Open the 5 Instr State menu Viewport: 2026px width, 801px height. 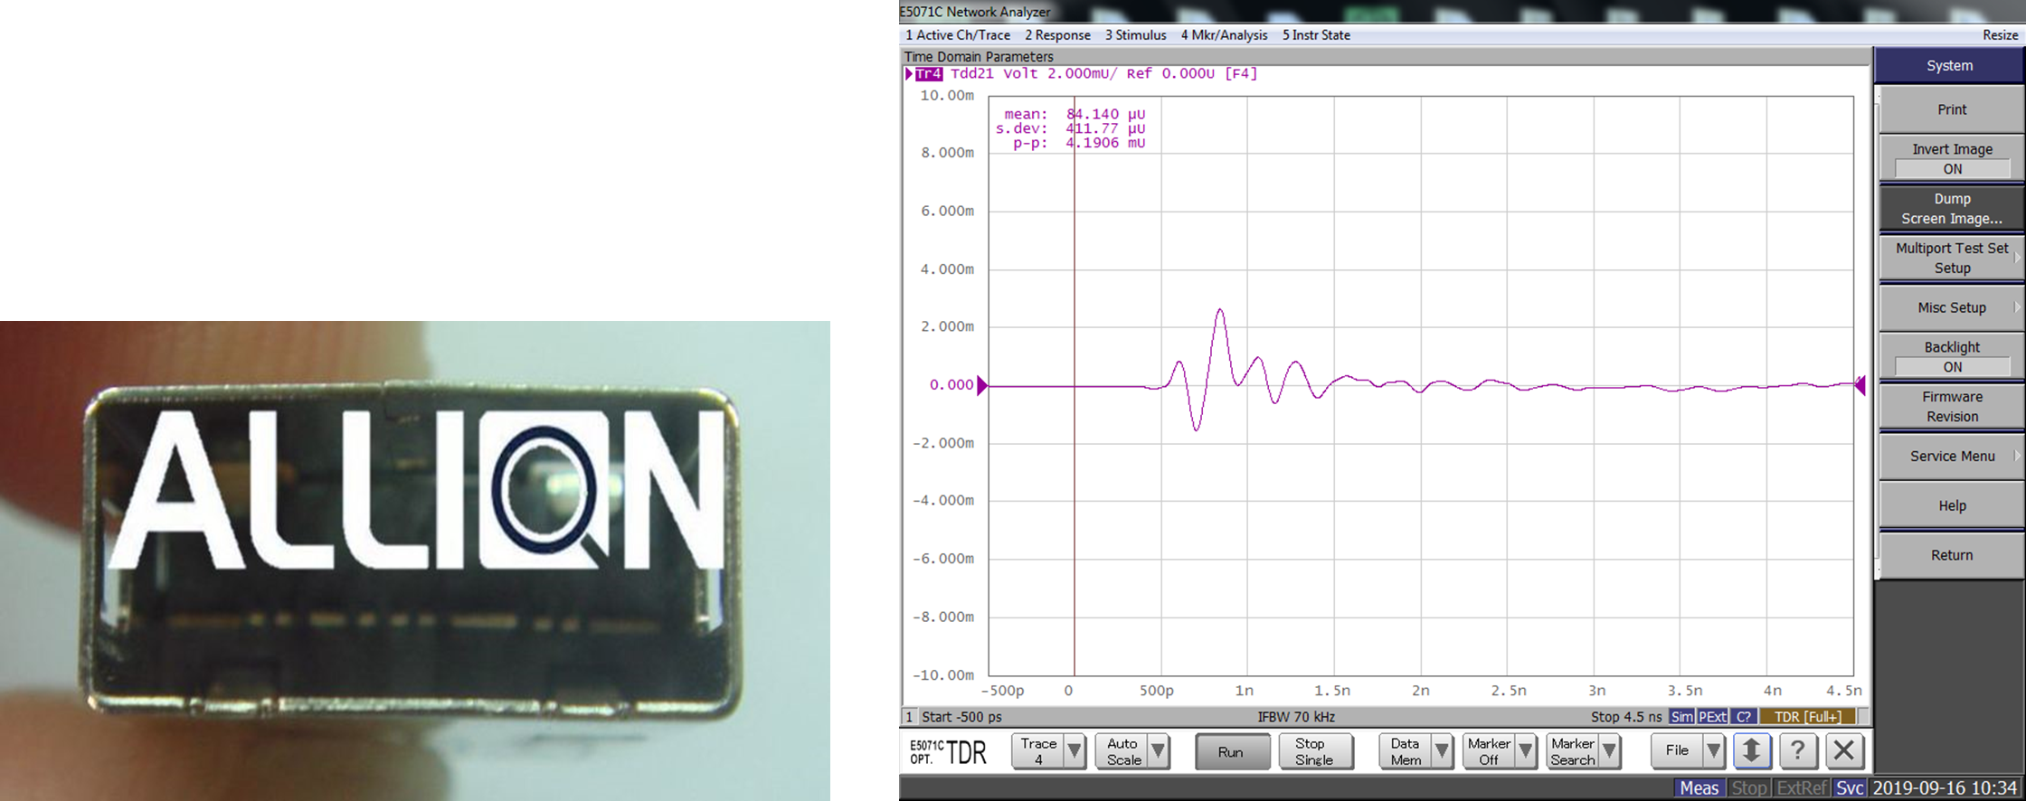pyautogui.click(x=1316, y=35)
